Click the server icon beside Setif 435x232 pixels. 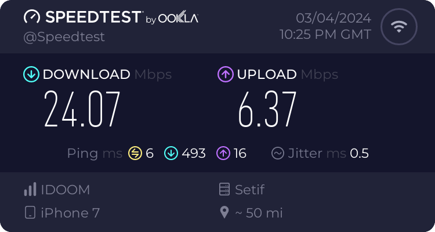coord(224,190)
